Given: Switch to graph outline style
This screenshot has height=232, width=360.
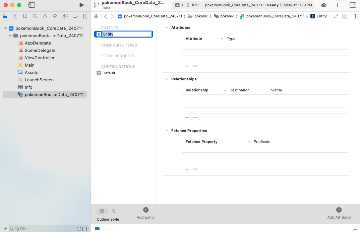Looking at the screenshot, I should pyautogui.click(x=114, y=211).
